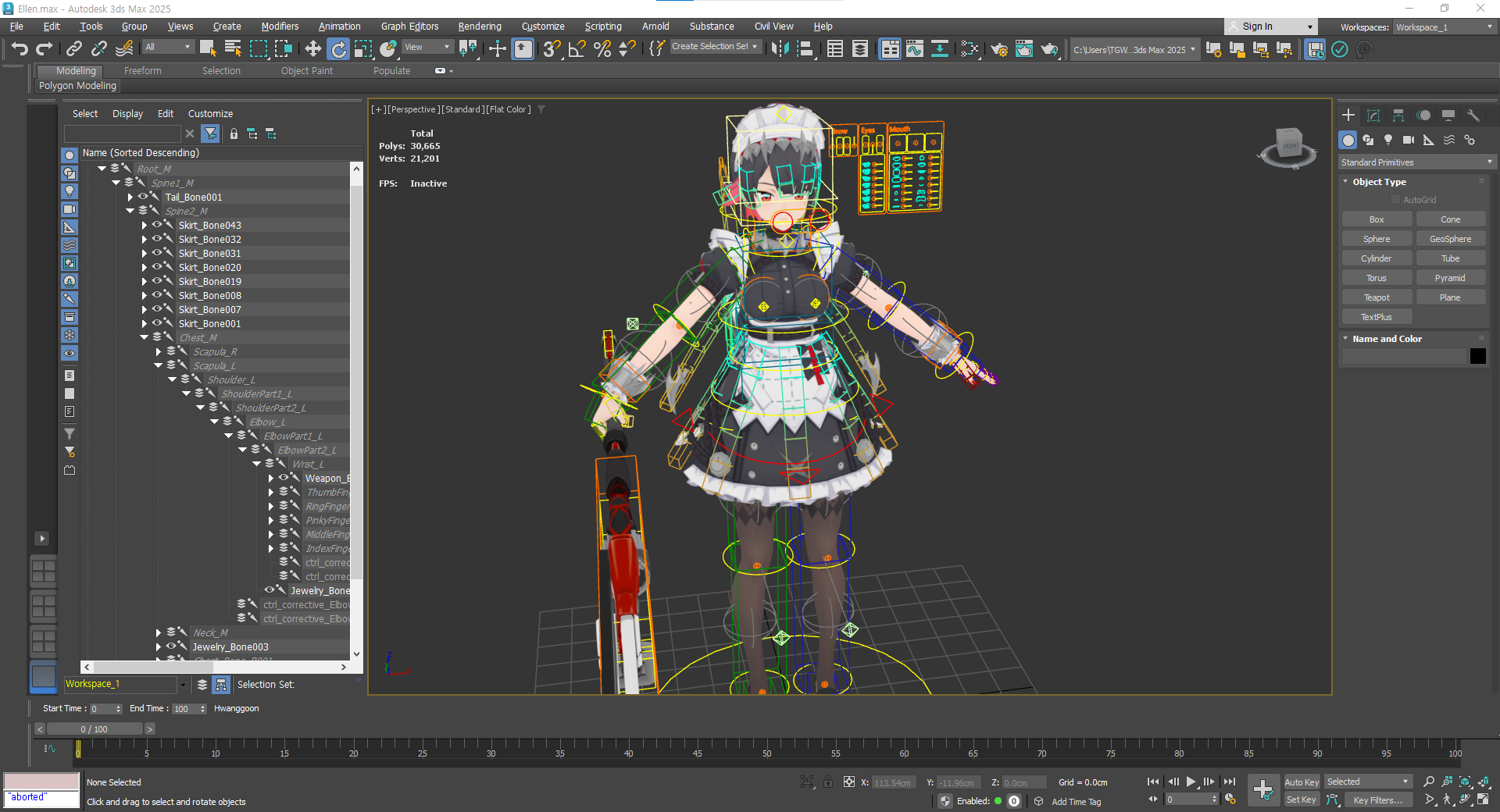The image size is (1500, 812).
Task: Open the Graph Editors menu
Action: (x=409, y=27)
